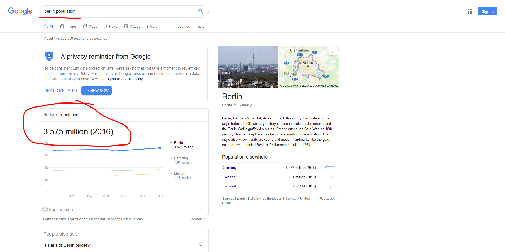The image size is (505, 252).
Task: Switch to the Maps tab
Action: coord(90,26)
